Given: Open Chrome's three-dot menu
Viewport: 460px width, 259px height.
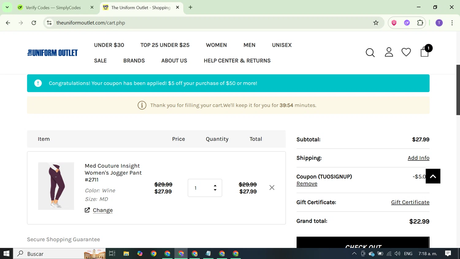Looking at the screenshot, I should click(x=452, y=23).
